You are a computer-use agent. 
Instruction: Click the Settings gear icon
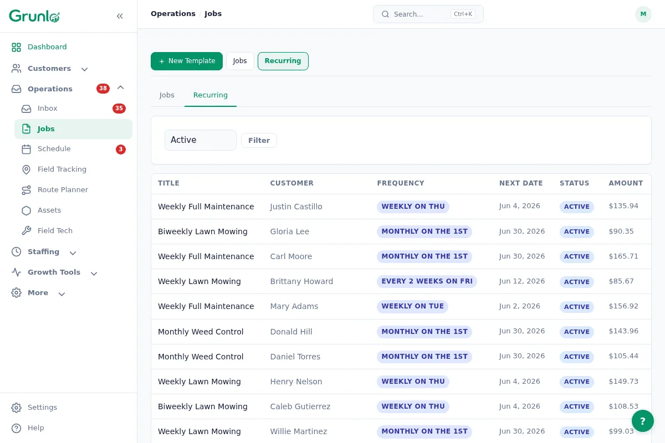pos(17,408)
